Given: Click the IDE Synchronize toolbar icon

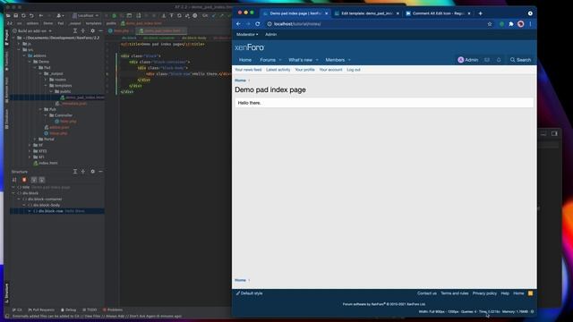Looking at the screenshot, I should coord(23,16).
